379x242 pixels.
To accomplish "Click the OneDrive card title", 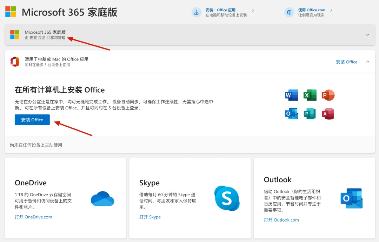I will pos(31,183).
